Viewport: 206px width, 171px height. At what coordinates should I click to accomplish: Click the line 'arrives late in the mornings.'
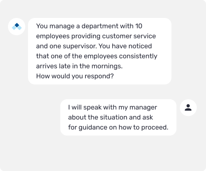tap(79, 66)
